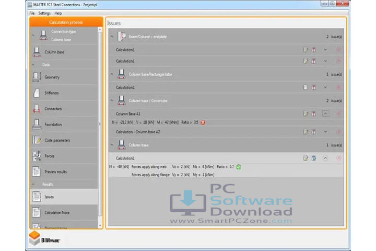
Task: Go to the Code parameters step
Action: coord(64,140)
